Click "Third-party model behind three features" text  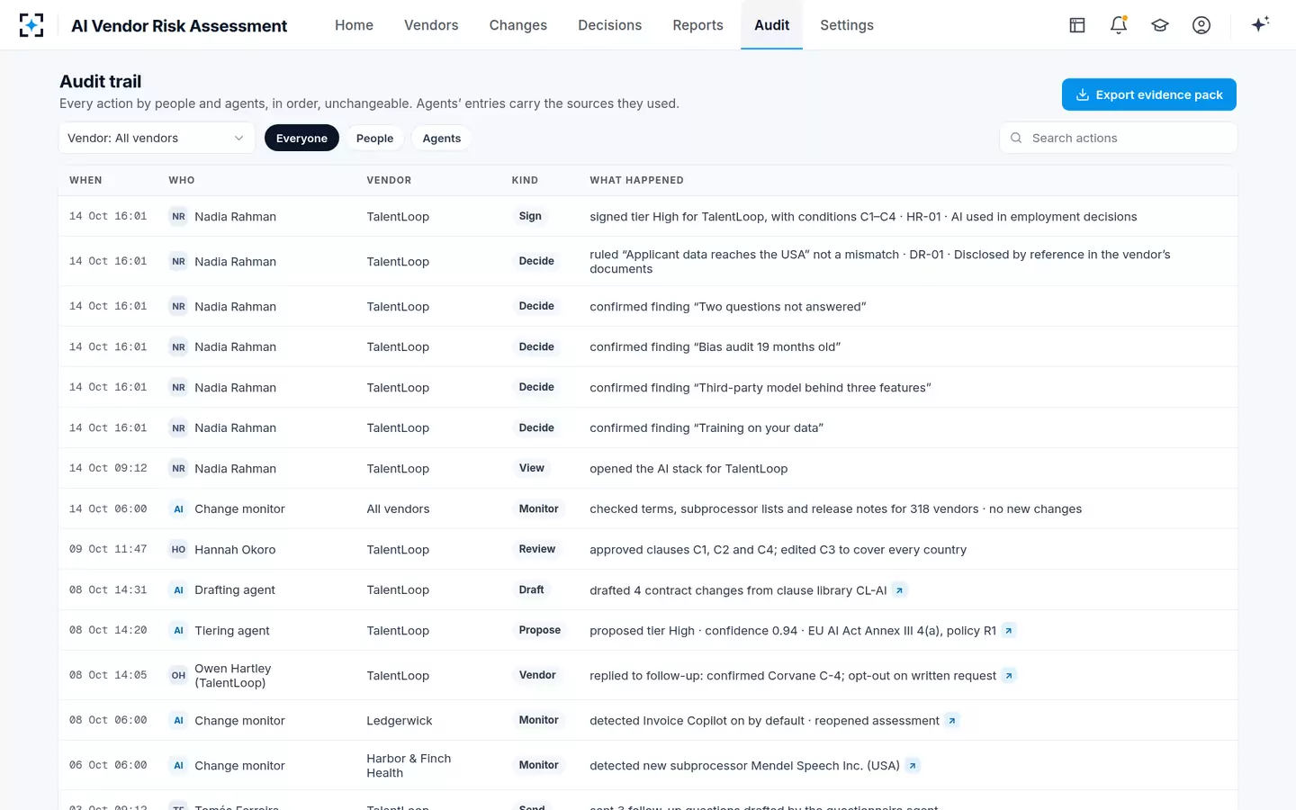(x=813, y=388)
